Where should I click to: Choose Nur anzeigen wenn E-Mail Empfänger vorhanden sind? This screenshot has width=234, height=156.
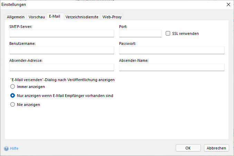pos(13,96)
